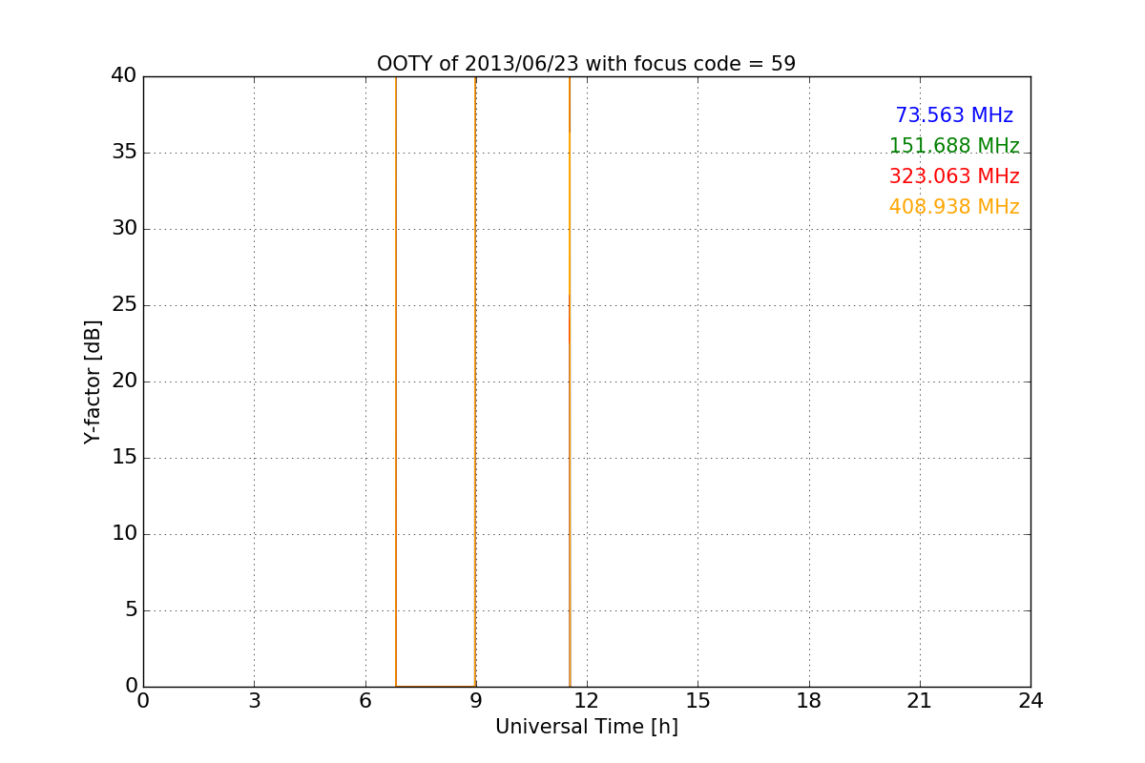Click the x-axis tick label '9'
The width and height of the screenshot is (1145, 763).
coord(476,701)
